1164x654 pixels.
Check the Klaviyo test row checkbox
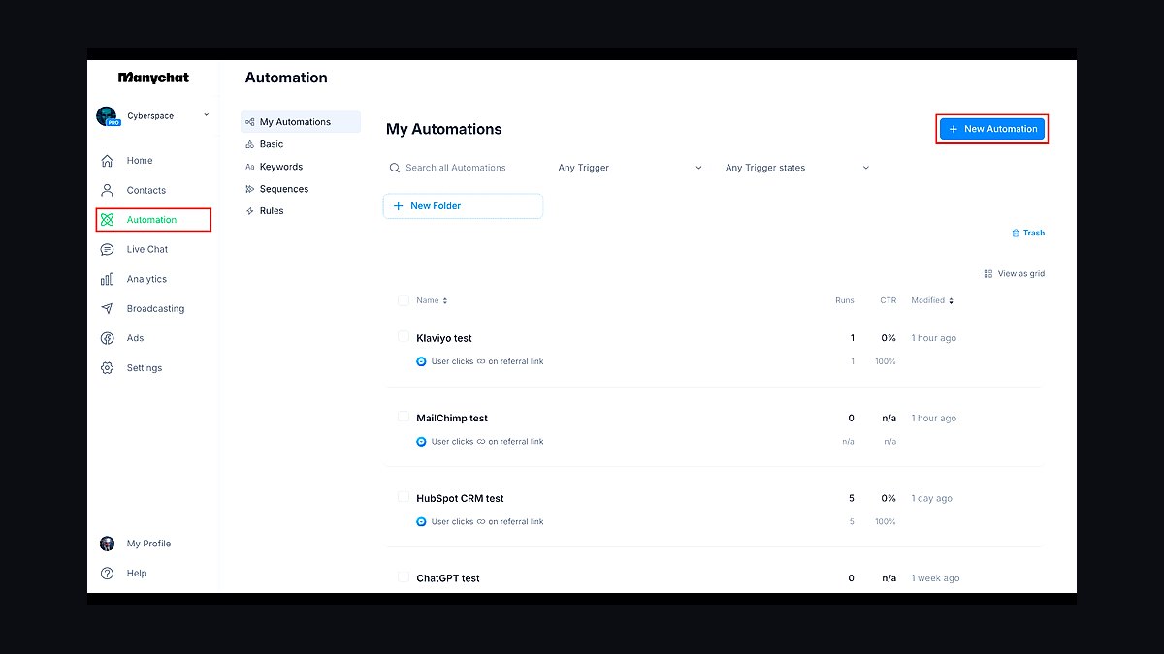[404, 336]
